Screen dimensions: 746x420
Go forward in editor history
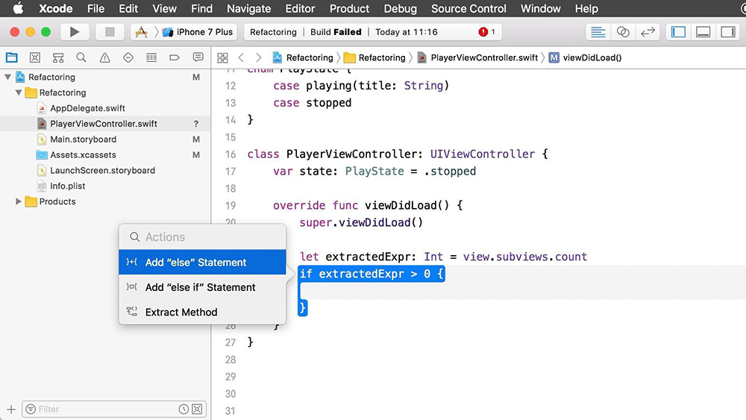(x=258, y=57)
